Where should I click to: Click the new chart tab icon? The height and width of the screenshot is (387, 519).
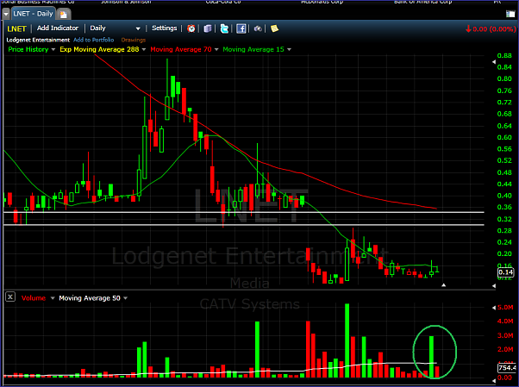click(x=63, y=15)
